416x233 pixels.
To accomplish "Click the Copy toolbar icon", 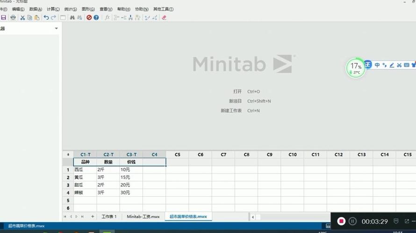I will tap(30, 17).
